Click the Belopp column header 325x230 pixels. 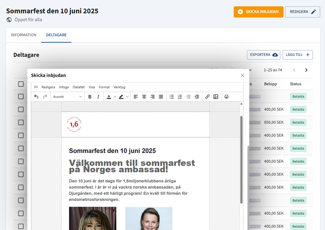point(270,84)
